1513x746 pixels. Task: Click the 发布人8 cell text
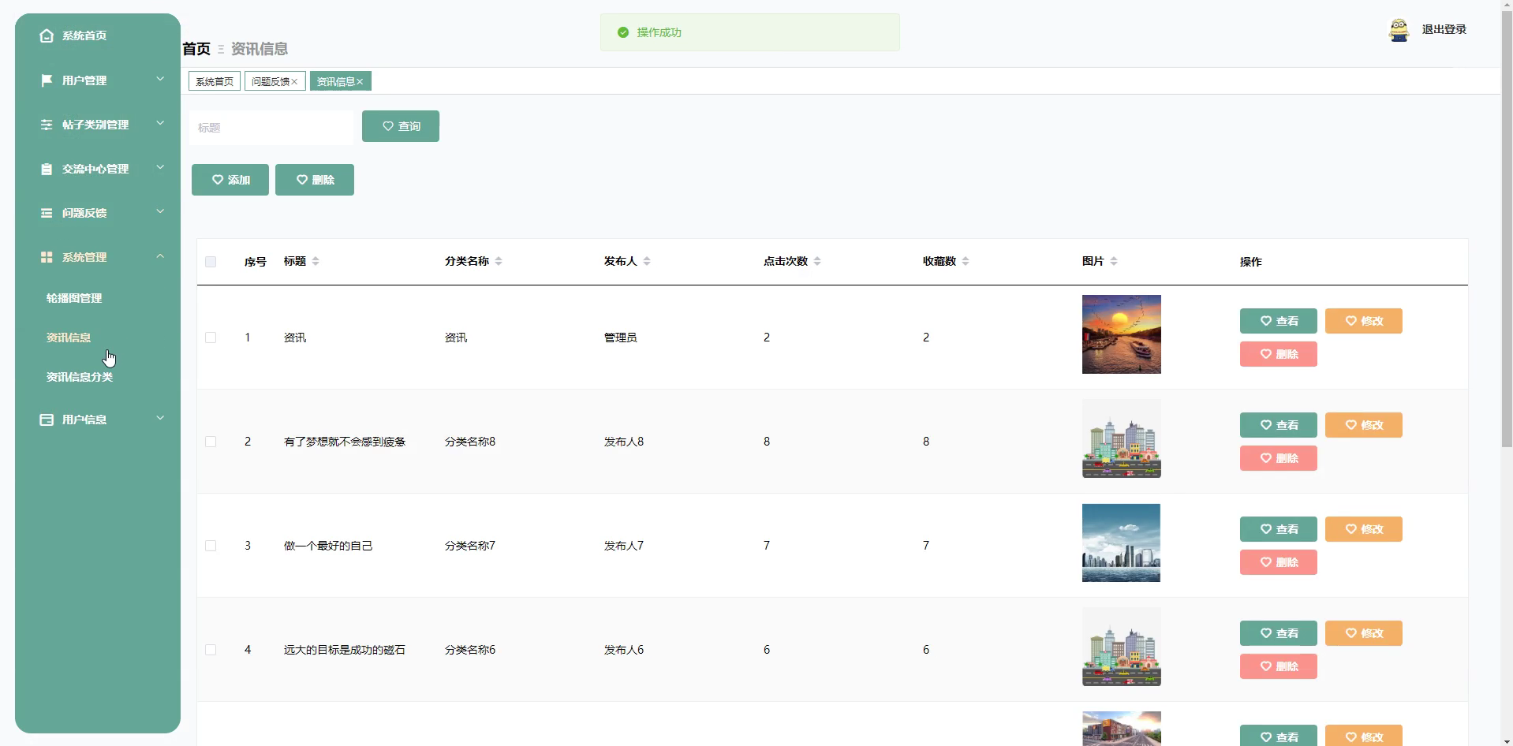(x=624, y=442)
